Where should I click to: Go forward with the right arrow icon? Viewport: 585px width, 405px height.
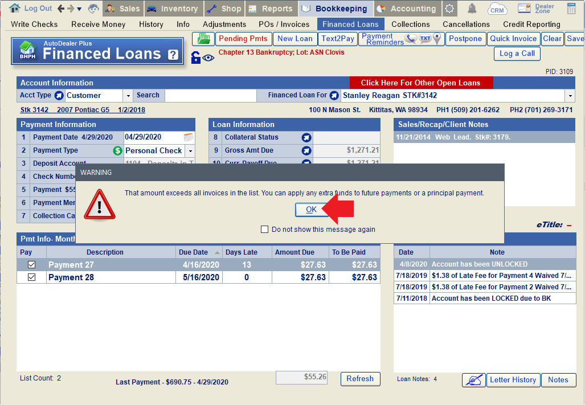(71, 9)
